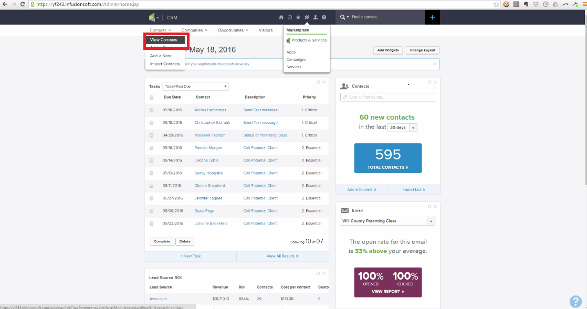The image size is (587, 309).
Task: Click the Complete button under tasks
Action: pos(162,242)
